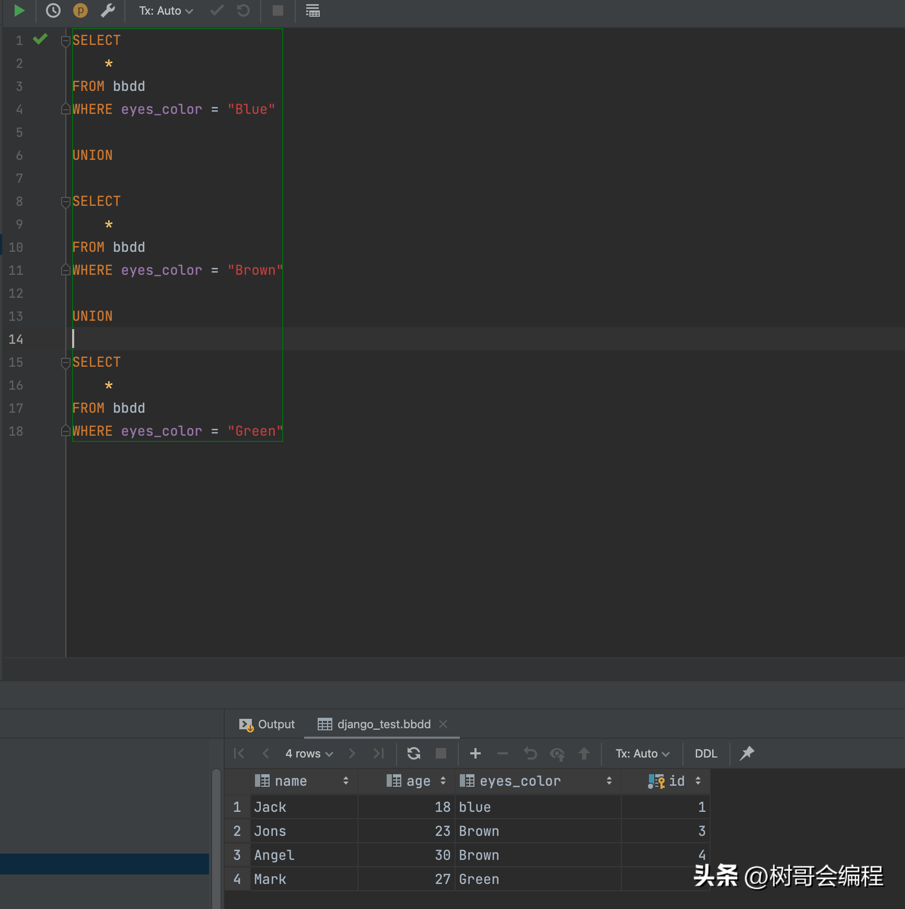Sort by the eyes_color column header
The width and height of the screenshot is (905, 909).
pyautogui.click(x=520, y=781)
